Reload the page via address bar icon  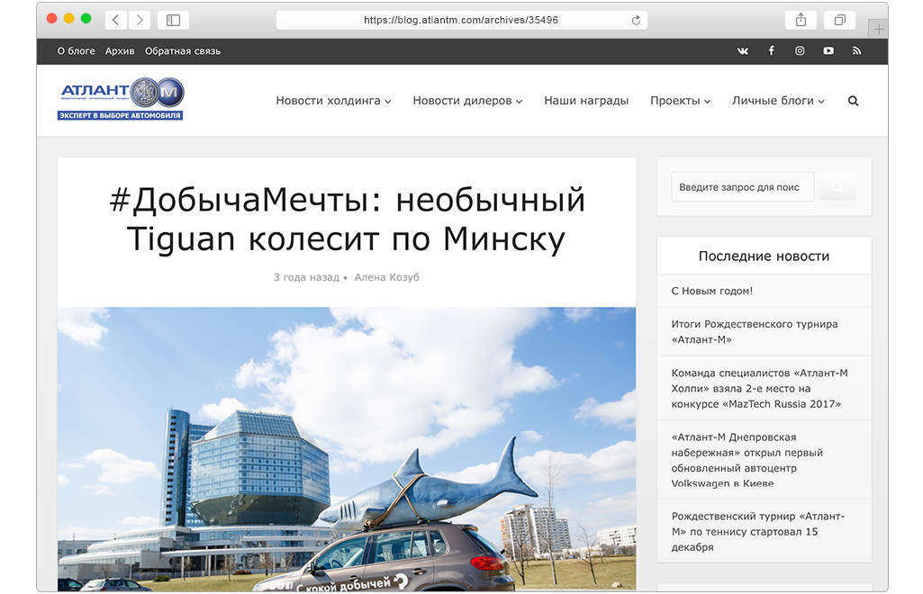click(x=636, y=21)
